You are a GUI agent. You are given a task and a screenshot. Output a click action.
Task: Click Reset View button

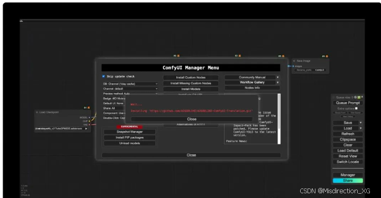[x=348, y=156]
